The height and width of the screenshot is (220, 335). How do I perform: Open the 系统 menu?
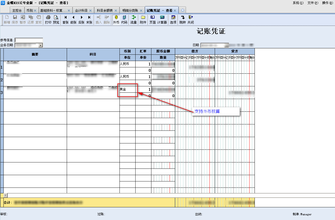[298, 3]
